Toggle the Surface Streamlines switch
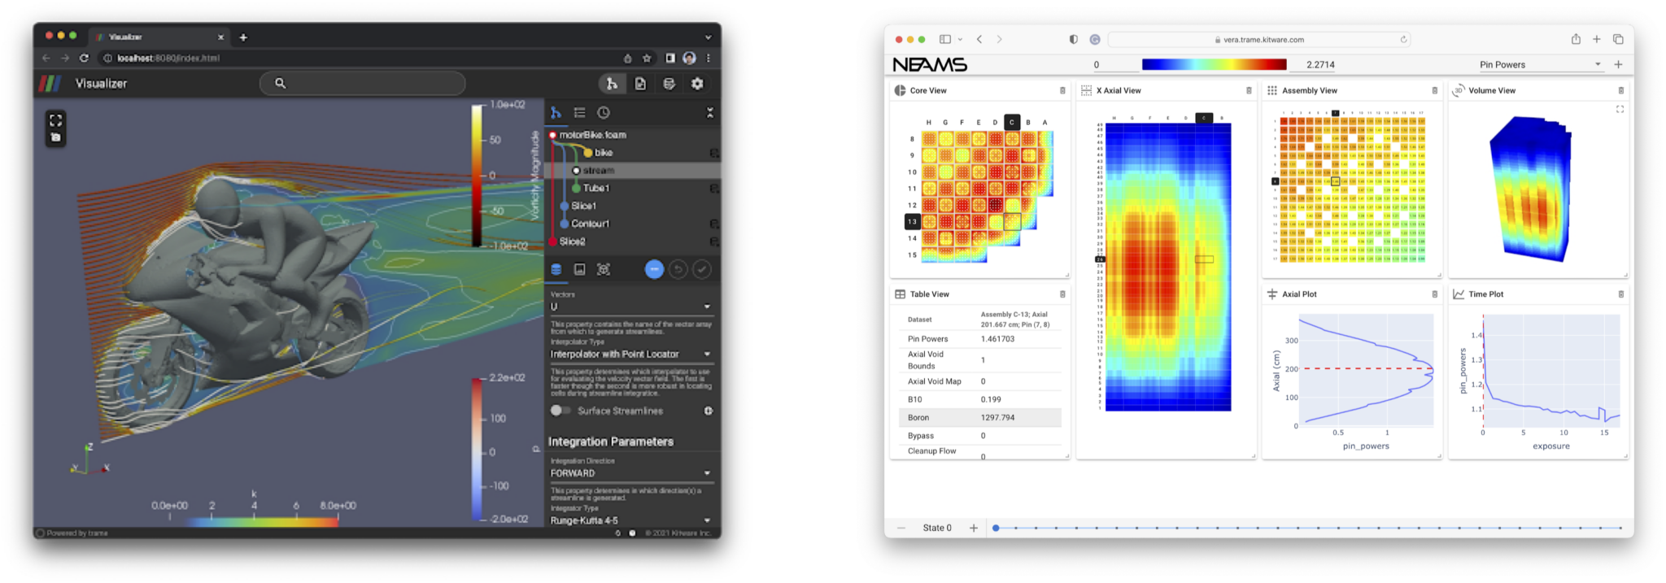Screen dimensions: 1666x583 [x=560, y=411]
